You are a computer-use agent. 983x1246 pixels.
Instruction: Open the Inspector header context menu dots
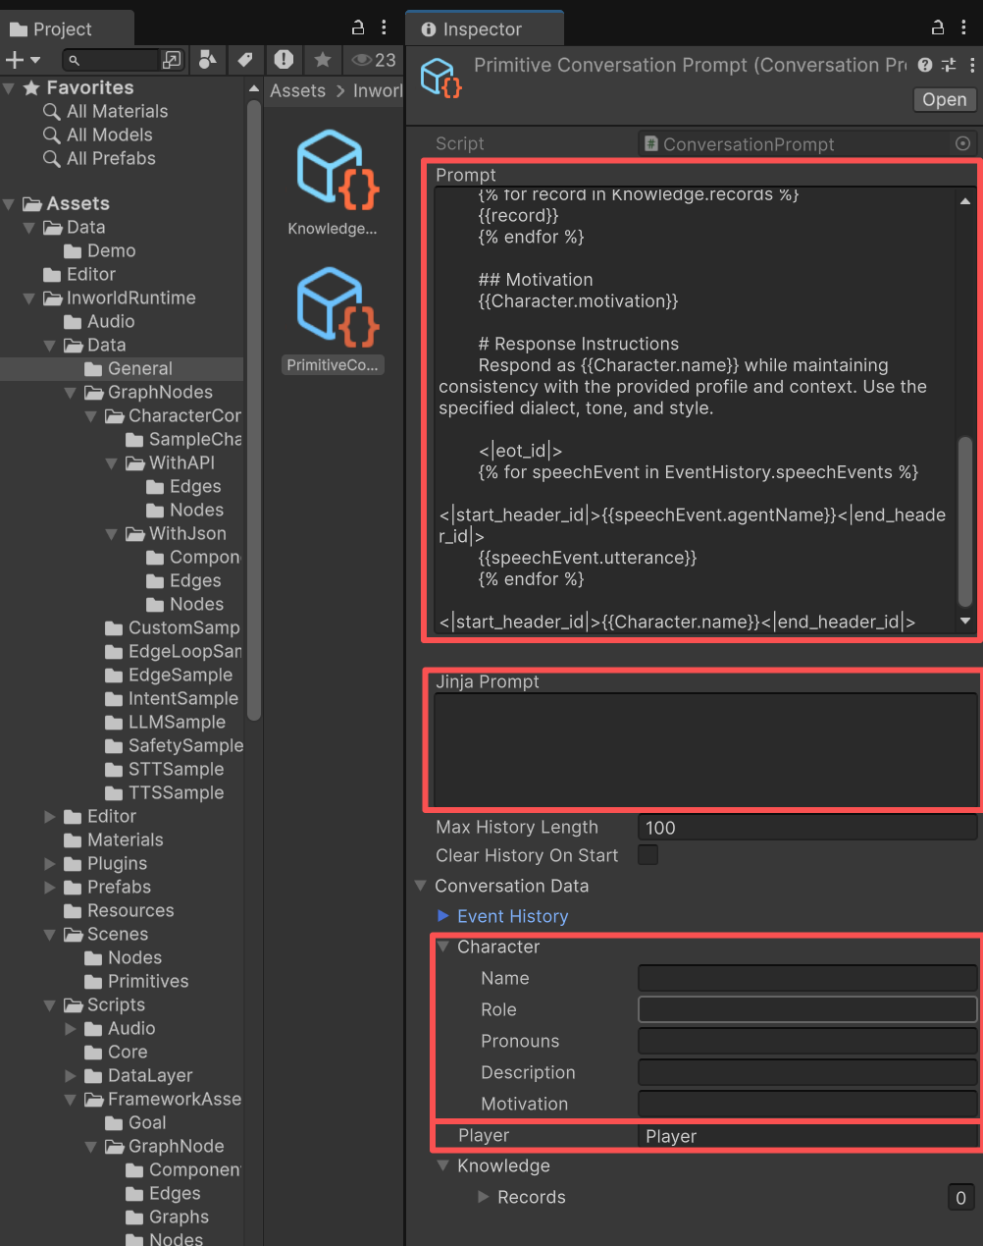pos(971,65)
